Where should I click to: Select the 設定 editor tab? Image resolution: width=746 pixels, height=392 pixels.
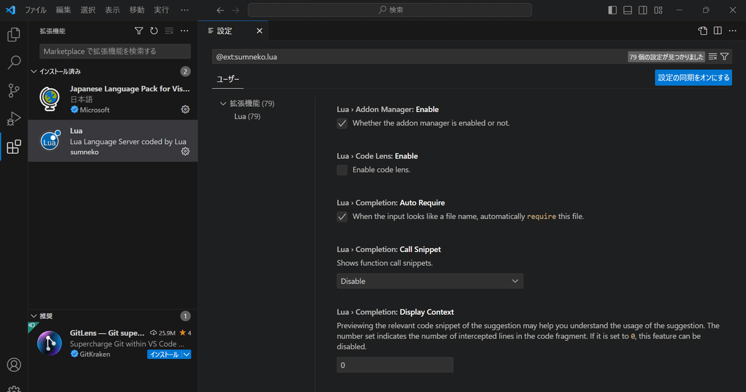(x=234, y=30)
